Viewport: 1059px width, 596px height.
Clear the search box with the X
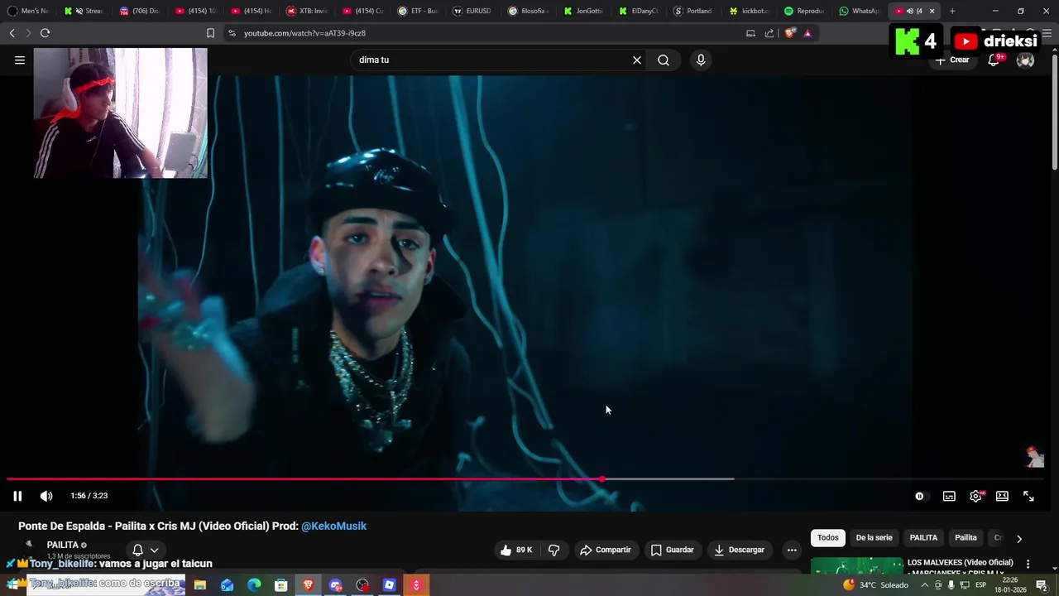(x=637, y=60)
